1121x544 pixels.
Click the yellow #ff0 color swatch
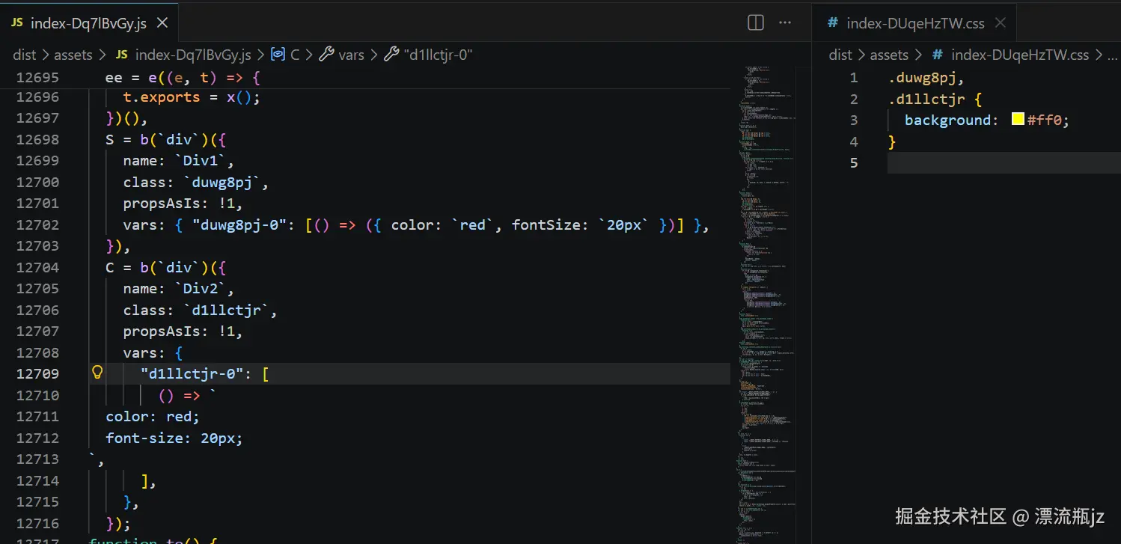point(1017,119)
